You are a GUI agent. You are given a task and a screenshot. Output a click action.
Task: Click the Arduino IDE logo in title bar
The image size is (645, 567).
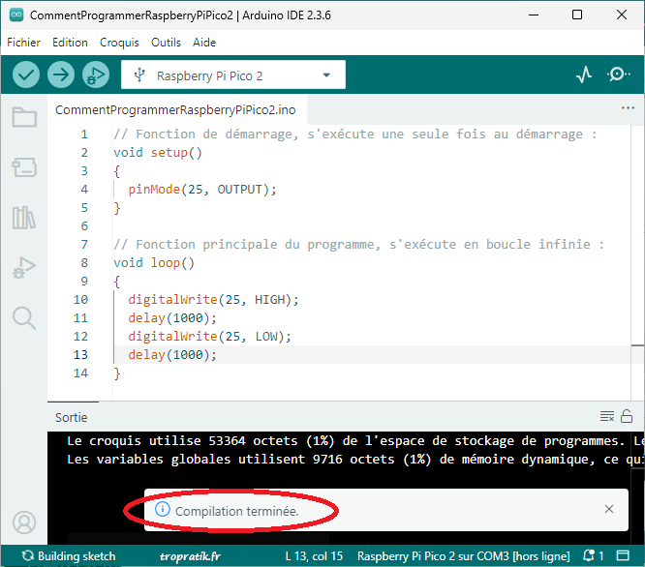16,15
